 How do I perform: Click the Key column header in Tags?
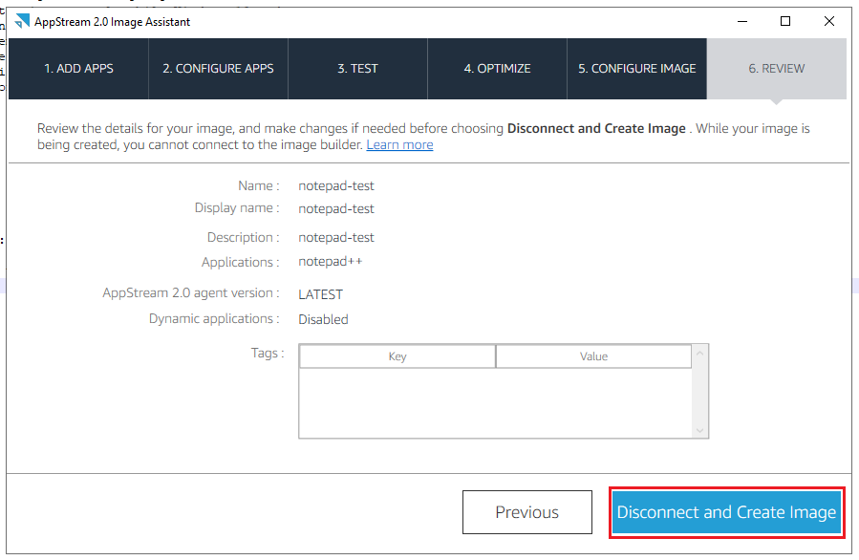(397, 356)
